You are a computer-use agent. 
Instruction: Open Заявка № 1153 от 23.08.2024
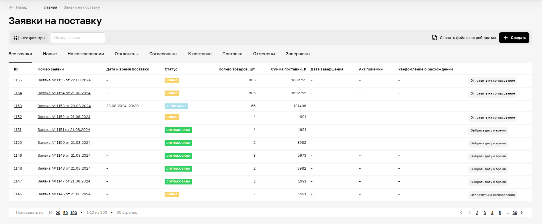click(x=64, y=106)
